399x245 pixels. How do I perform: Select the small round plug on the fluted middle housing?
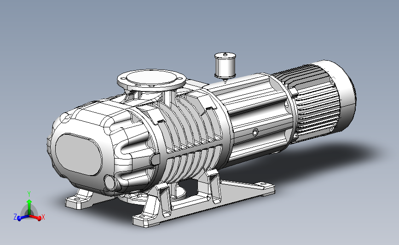point(254,132)
